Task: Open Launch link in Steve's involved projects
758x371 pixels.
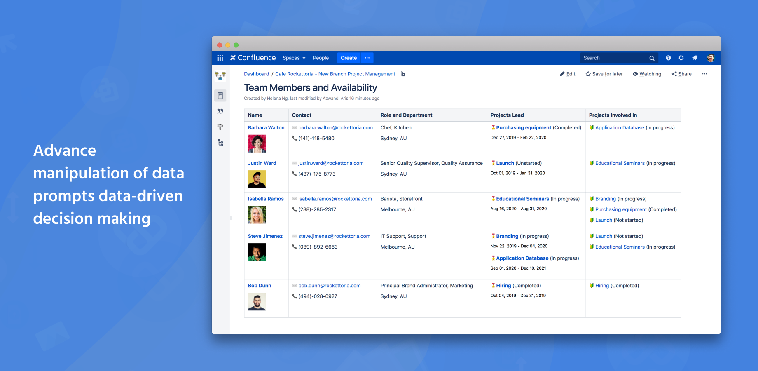Action: tap(604, 236)
